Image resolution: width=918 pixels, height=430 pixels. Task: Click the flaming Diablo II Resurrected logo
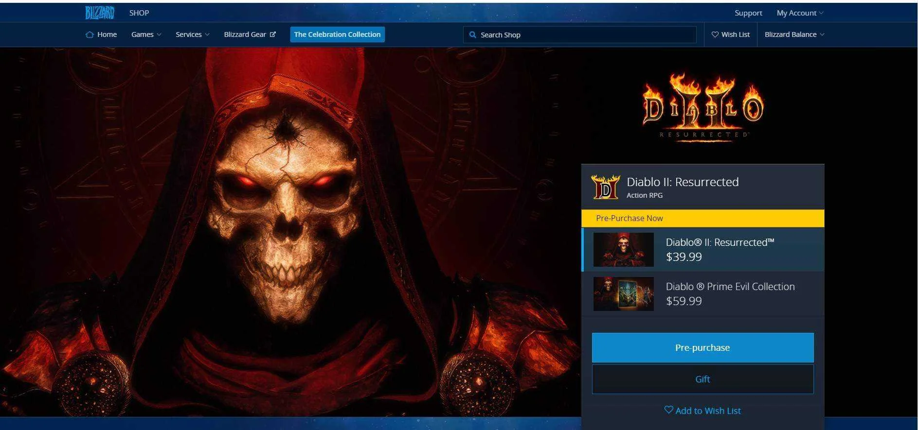[703, 107]
